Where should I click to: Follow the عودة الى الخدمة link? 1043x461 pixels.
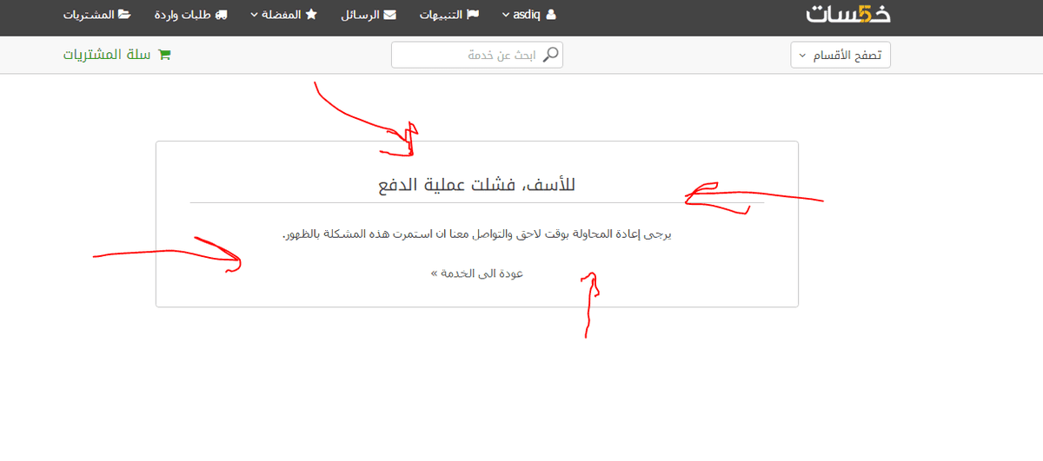(x=477, y=273)
